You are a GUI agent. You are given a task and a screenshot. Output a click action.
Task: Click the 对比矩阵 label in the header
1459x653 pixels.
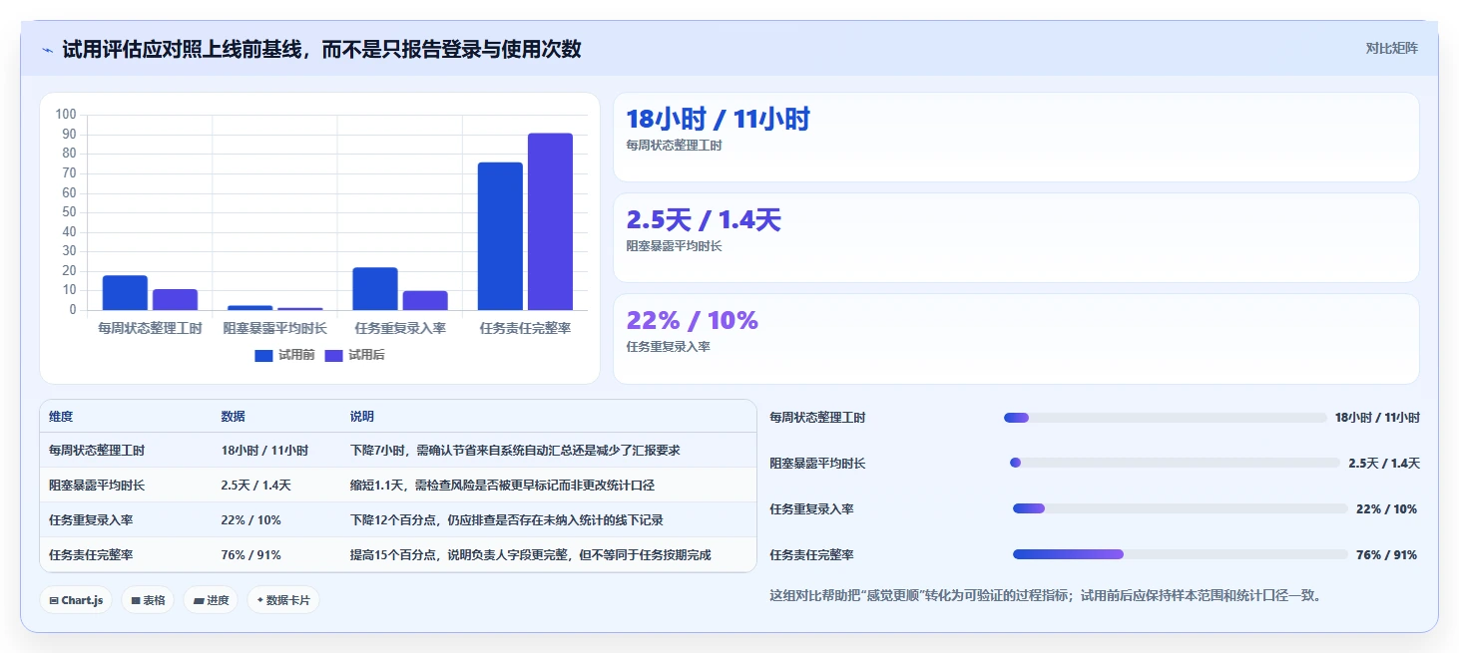click(1391, 48)
